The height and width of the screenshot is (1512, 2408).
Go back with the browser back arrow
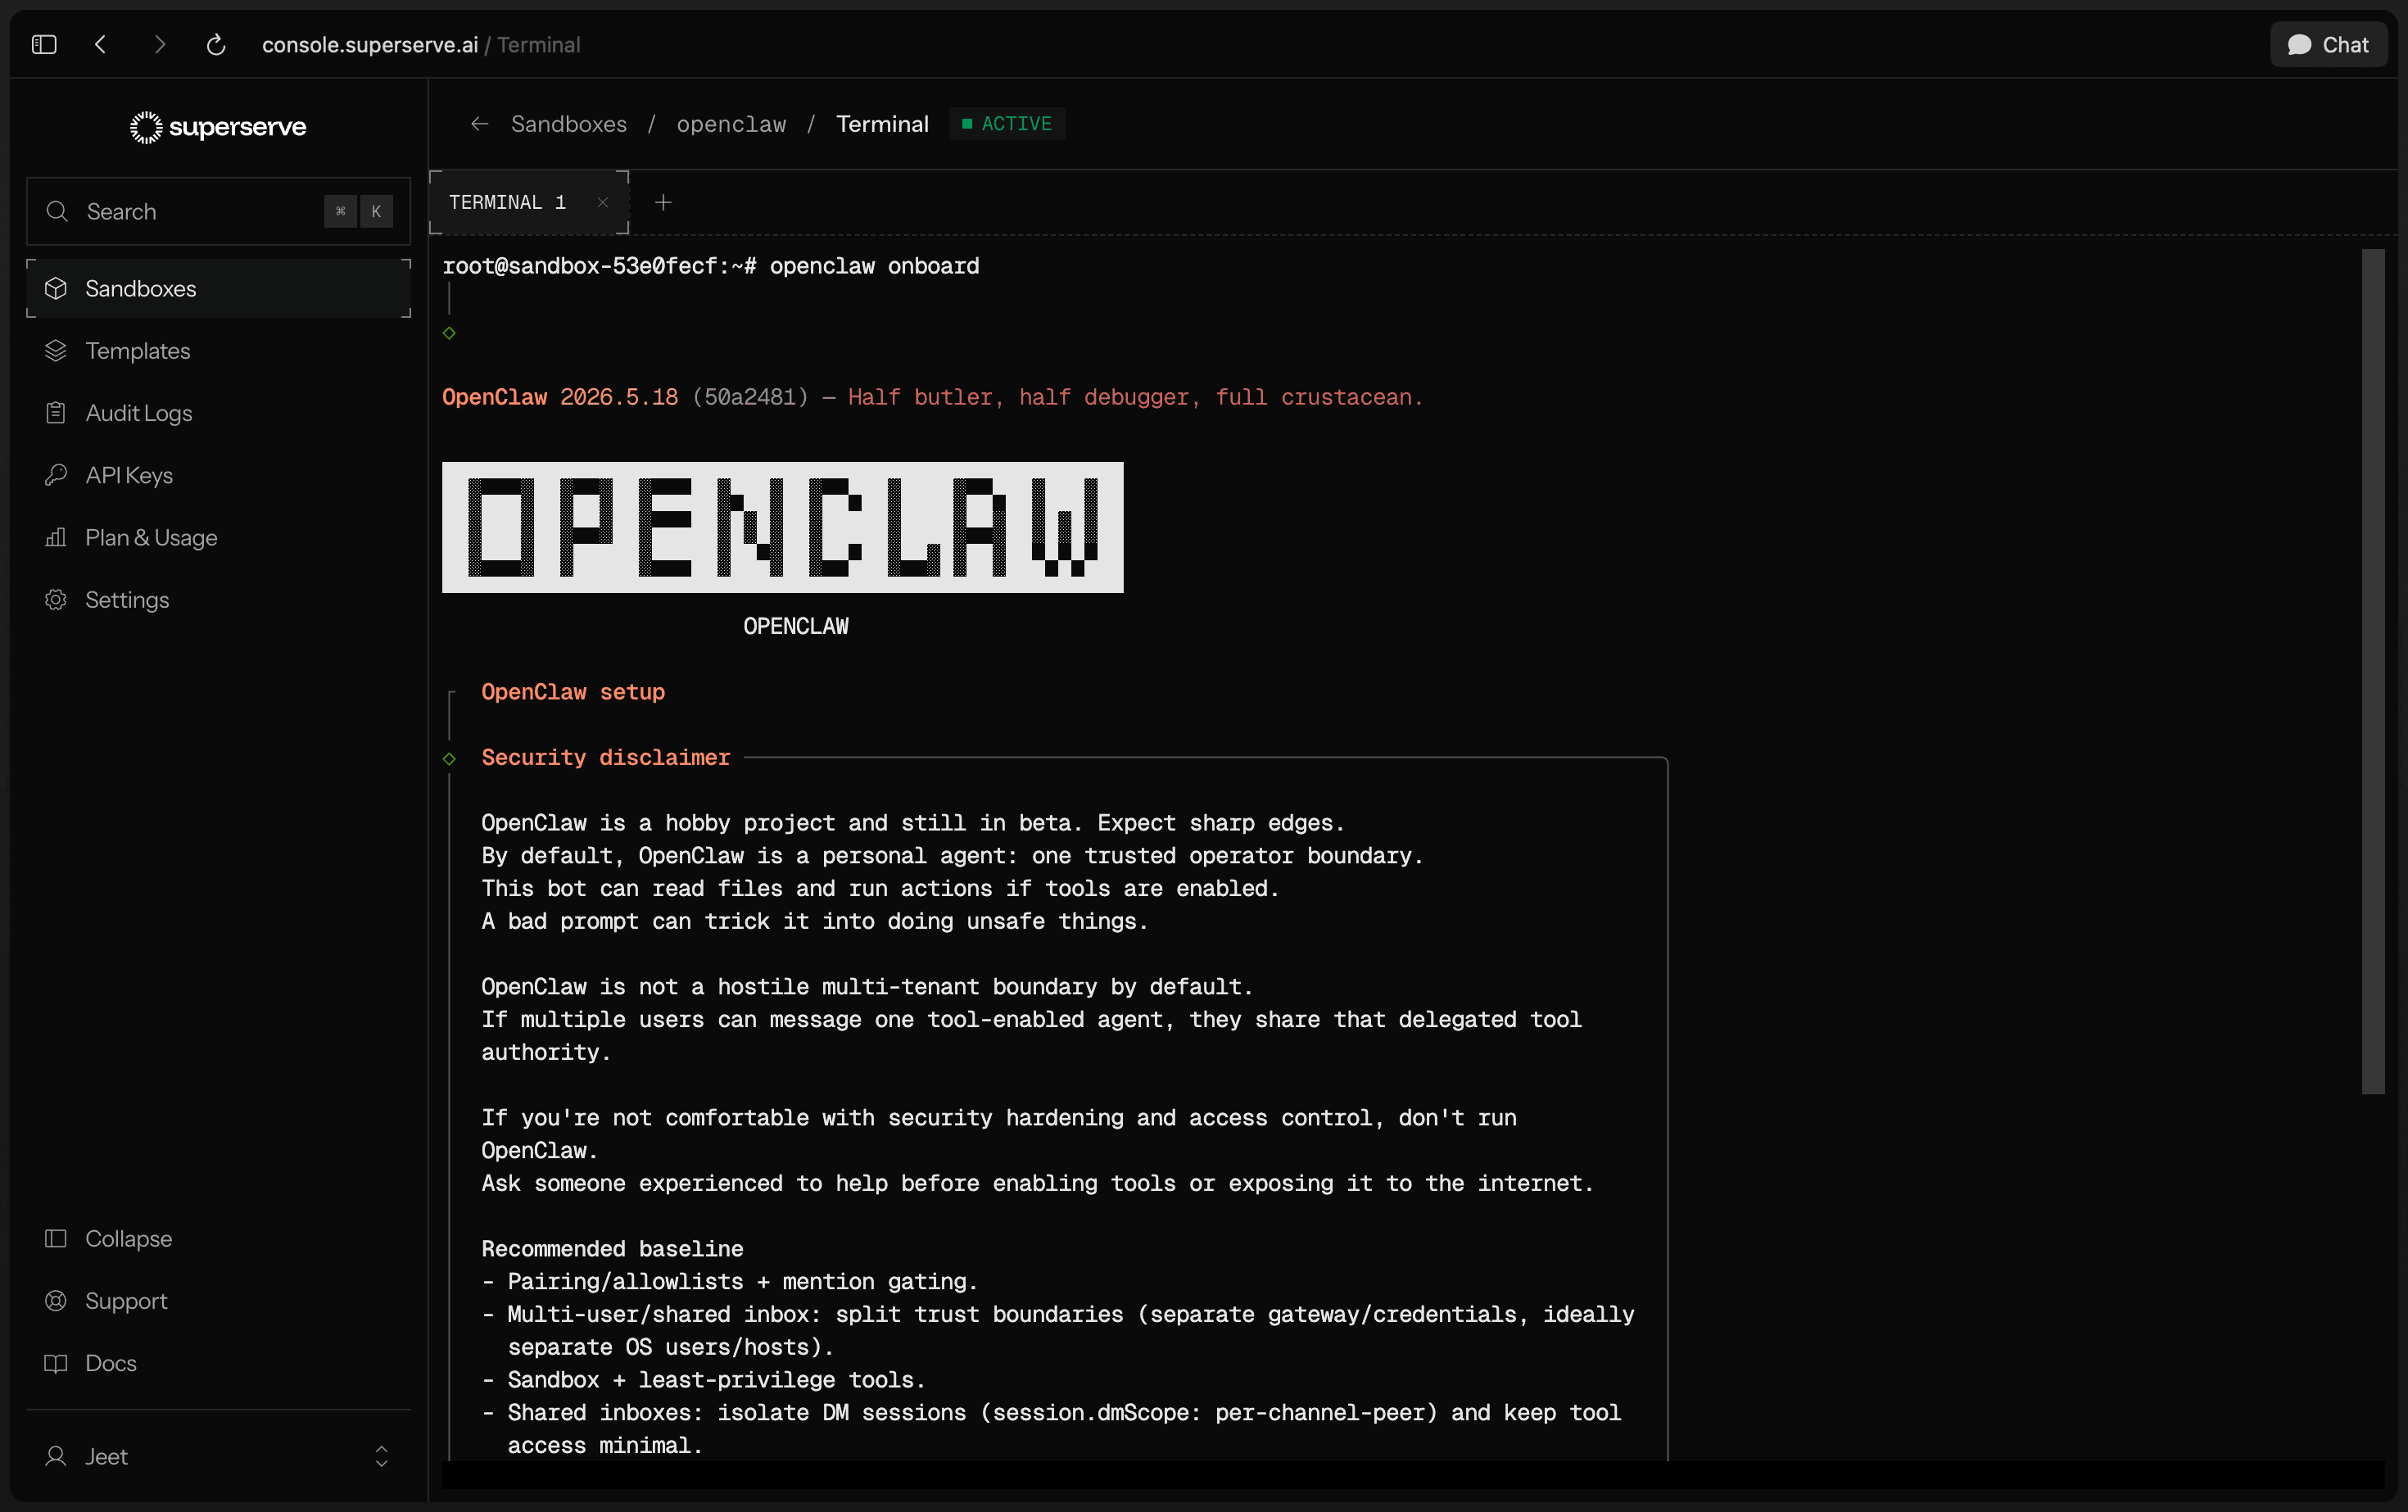tap(100, 45)
